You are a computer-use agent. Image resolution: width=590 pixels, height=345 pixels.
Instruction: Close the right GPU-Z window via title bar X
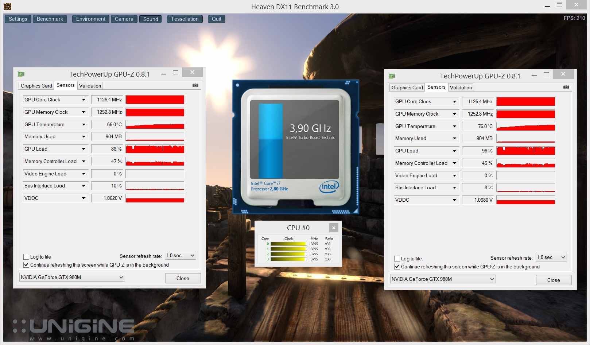point(563,74)
